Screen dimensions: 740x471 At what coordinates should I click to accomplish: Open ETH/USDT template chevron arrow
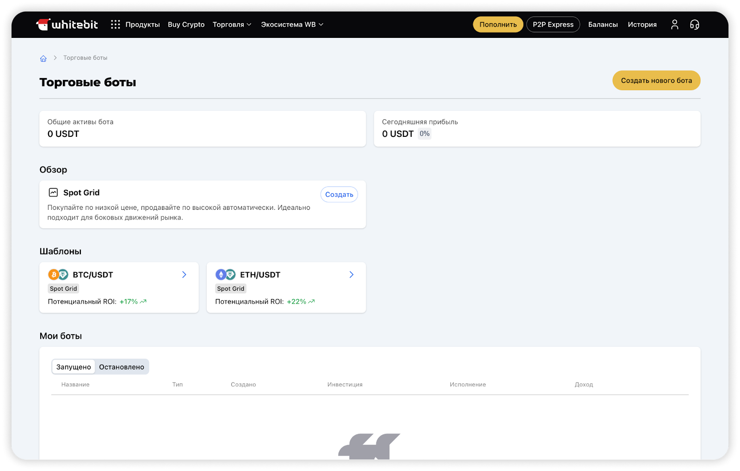[351, 275]
